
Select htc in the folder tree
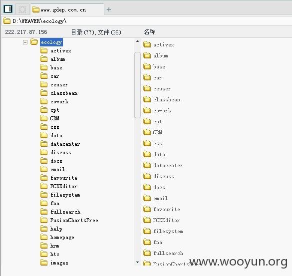point(55,254)
